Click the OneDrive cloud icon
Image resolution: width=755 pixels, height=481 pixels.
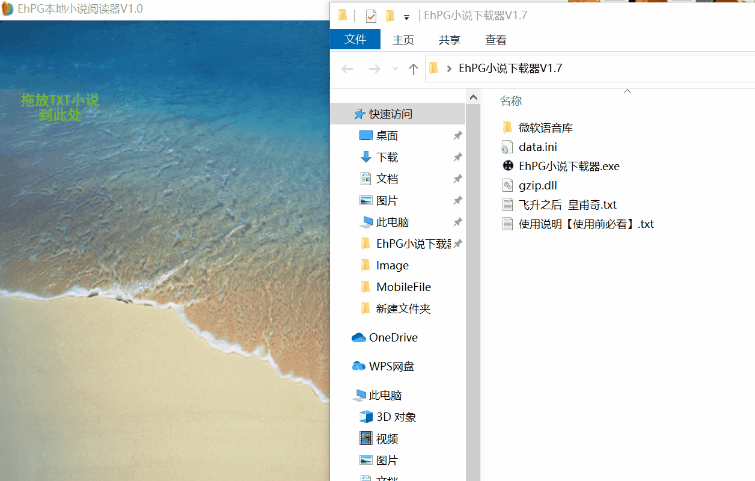coord(359,337)
